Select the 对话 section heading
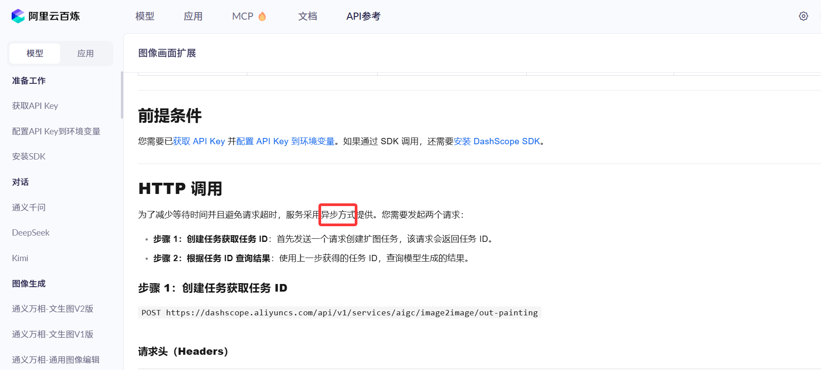This screenshot has width=821, height=370. pyautogui.click(x=21, y=182)
